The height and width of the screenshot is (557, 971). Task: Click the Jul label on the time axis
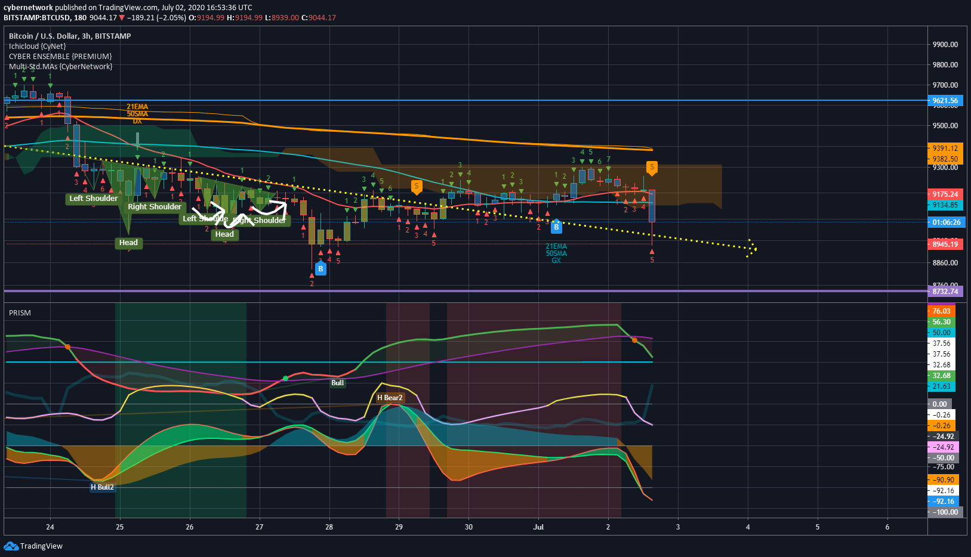(539, 527)
